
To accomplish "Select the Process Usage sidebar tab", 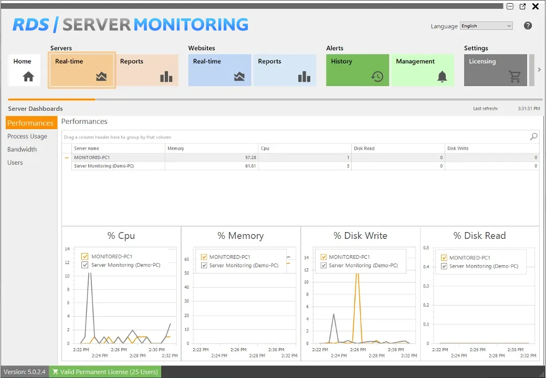I will click(27, 136).
